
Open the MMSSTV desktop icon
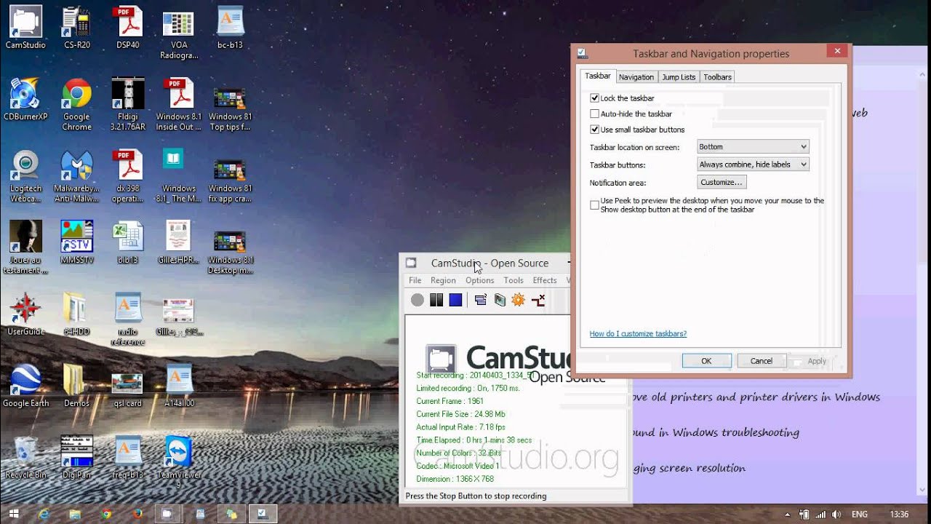pyautogui.click(x=76, y=243)
